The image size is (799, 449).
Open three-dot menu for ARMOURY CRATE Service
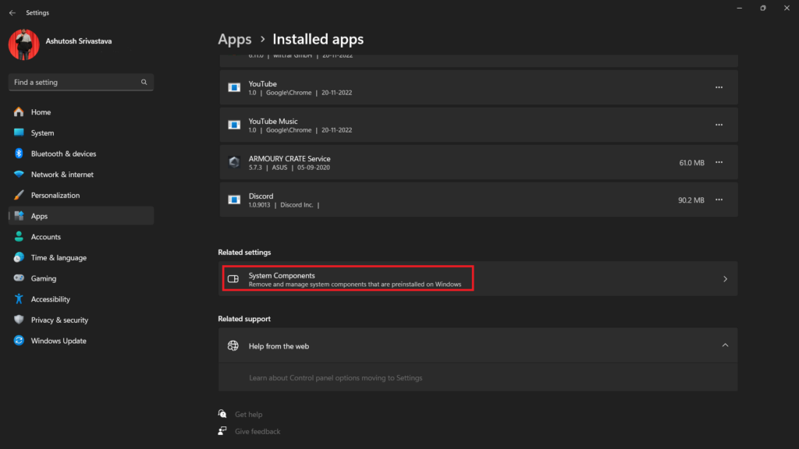[719, 163]
